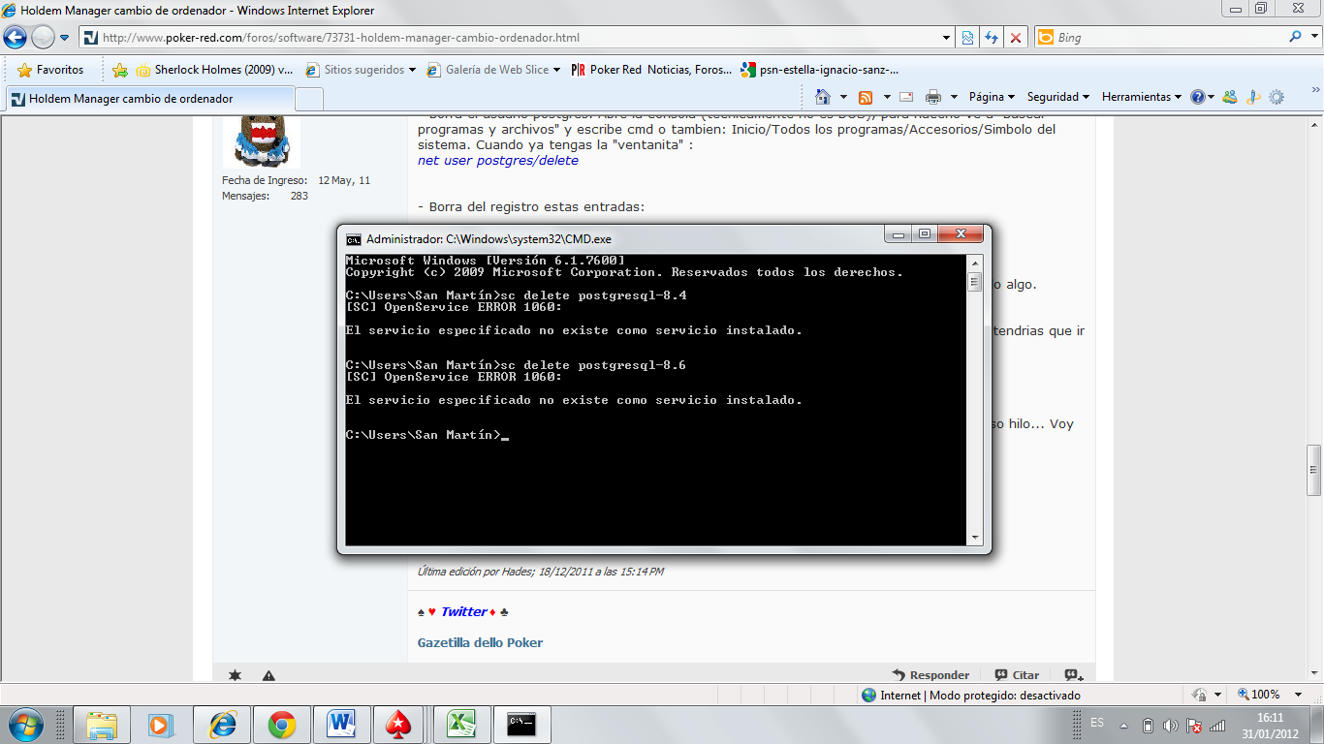Open Windows Explorer from taskbar
This screenshot has height=744, width=1324.
click(x=102, y=725)
